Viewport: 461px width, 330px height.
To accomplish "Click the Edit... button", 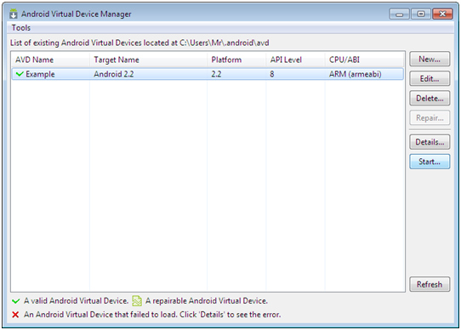I will coord(430,78).
